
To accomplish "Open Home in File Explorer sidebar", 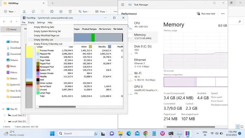I will pyautogui.click(x=11, y=30).
